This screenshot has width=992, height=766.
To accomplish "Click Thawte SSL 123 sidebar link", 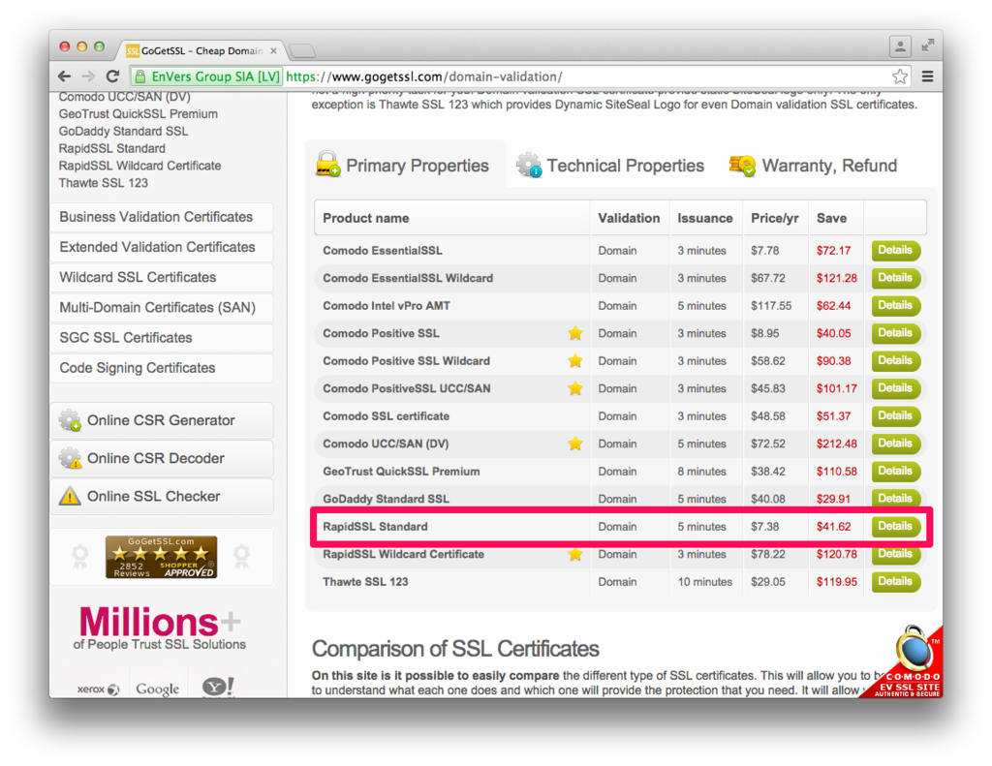I will (x=103, y=183).
